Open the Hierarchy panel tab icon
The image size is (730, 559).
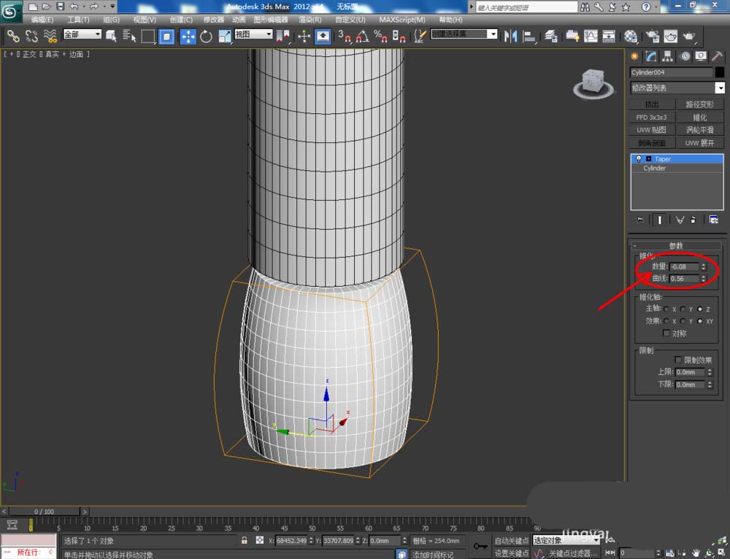[668, 57]
